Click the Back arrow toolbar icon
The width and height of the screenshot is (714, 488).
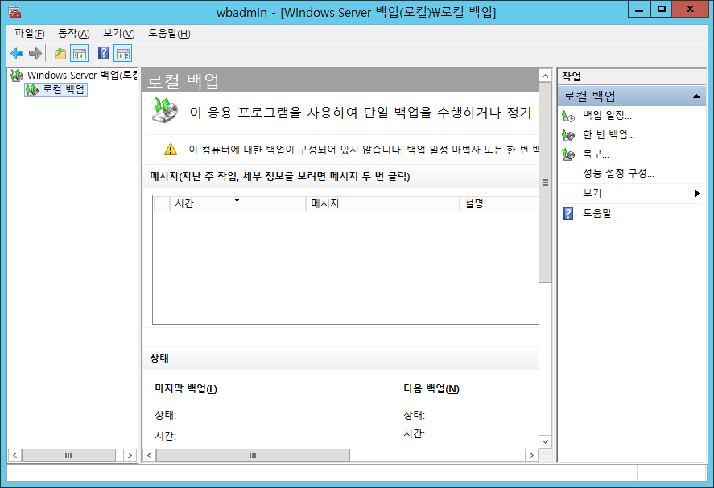pos(17,54)
